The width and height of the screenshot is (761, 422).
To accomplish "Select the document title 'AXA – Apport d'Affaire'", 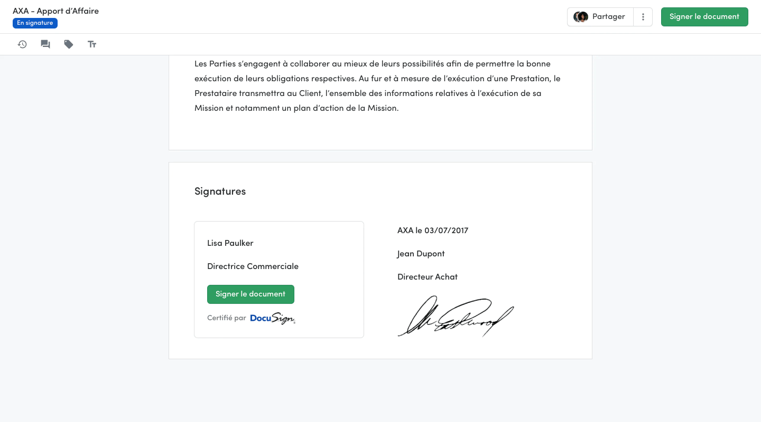I will [55, 10].
